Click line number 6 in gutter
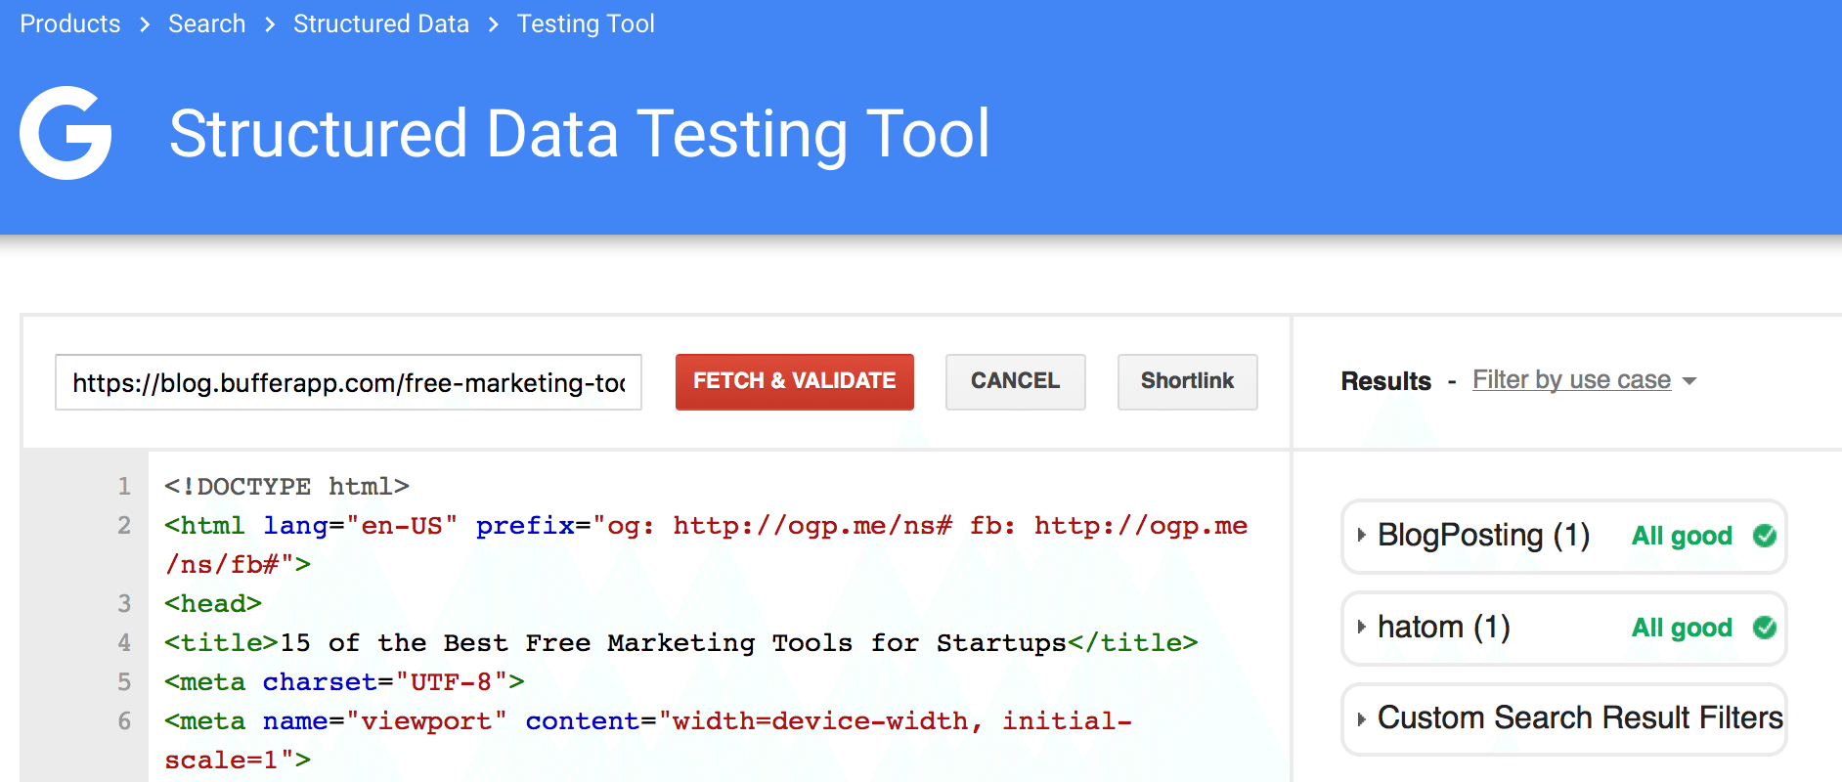The image size is (1842, 782). click(124, 720)
